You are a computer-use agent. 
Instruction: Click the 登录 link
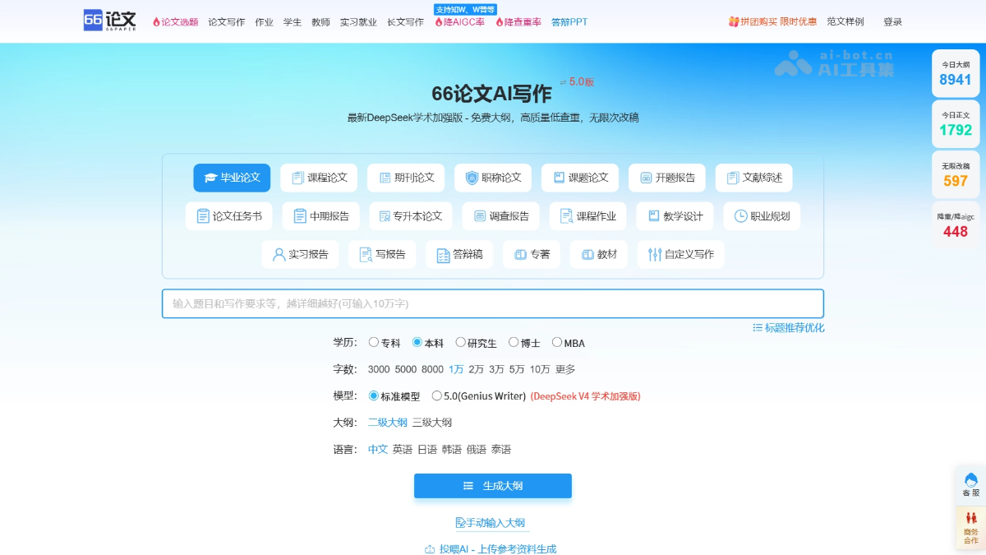point(892,21)
